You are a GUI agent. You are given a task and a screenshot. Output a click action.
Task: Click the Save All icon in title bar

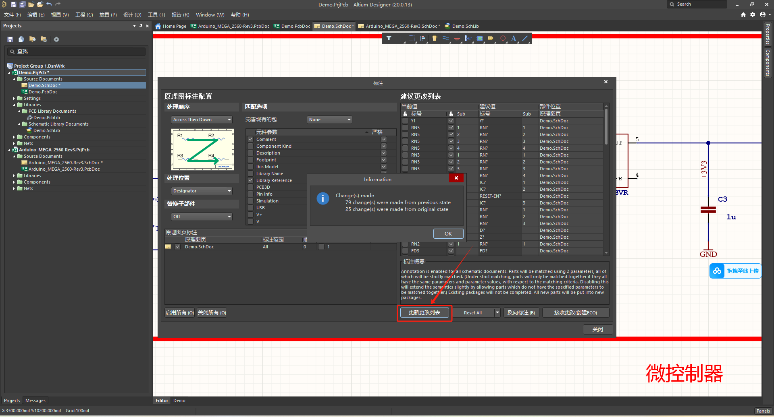pos(22,4)
